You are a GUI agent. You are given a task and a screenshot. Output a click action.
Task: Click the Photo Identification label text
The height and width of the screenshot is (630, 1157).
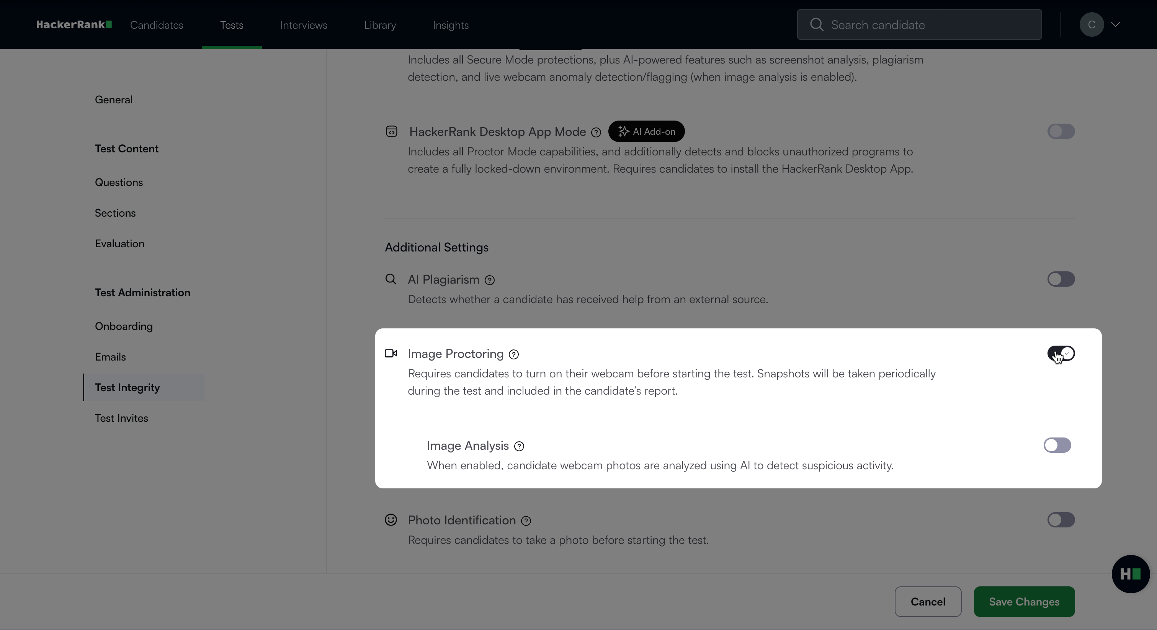tap(462, 520)
